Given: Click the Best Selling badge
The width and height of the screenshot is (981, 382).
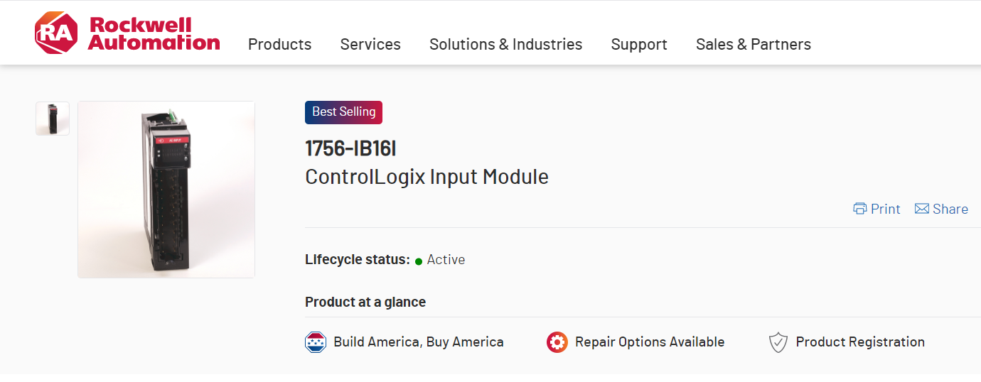Looking at the screenshot, I should point(343,112).
